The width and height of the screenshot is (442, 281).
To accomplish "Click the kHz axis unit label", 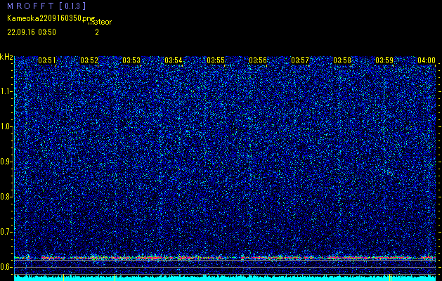I will click(x=6, y=57).
